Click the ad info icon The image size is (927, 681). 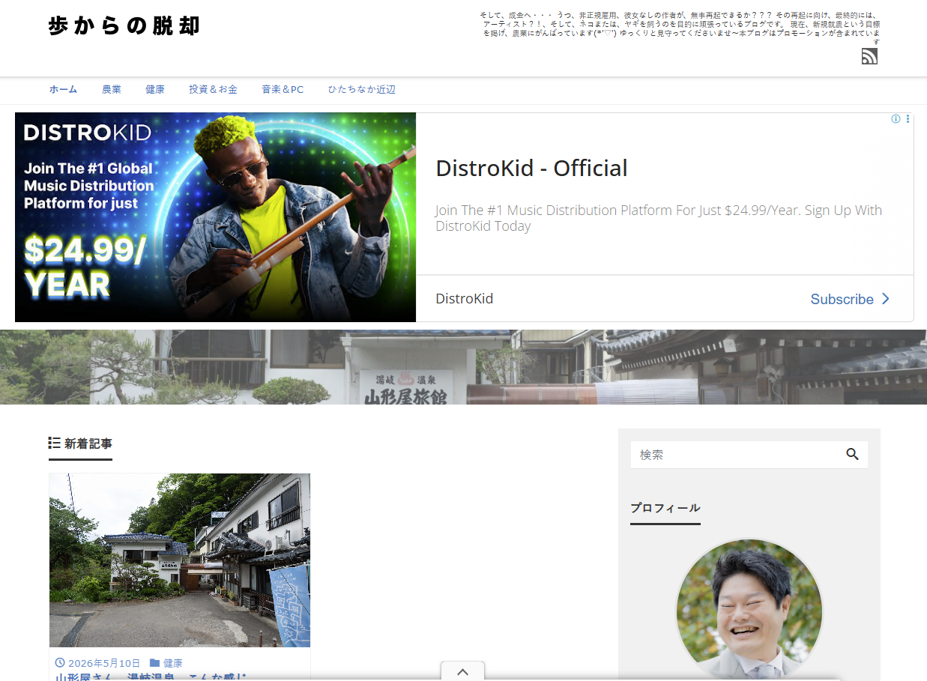click(896, 119)
